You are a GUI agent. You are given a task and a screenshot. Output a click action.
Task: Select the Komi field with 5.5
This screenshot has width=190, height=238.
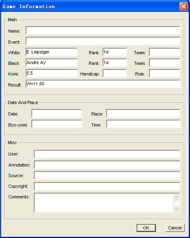(x=51, y=73)
